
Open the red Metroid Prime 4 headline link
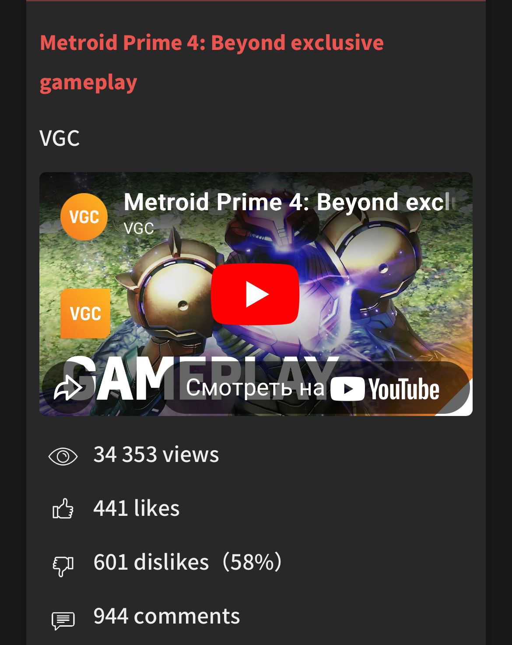(212, 62)
